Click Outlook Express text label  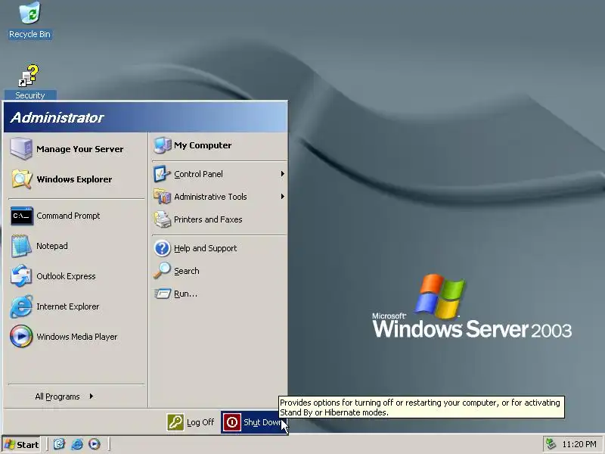(x=66, y=276)
